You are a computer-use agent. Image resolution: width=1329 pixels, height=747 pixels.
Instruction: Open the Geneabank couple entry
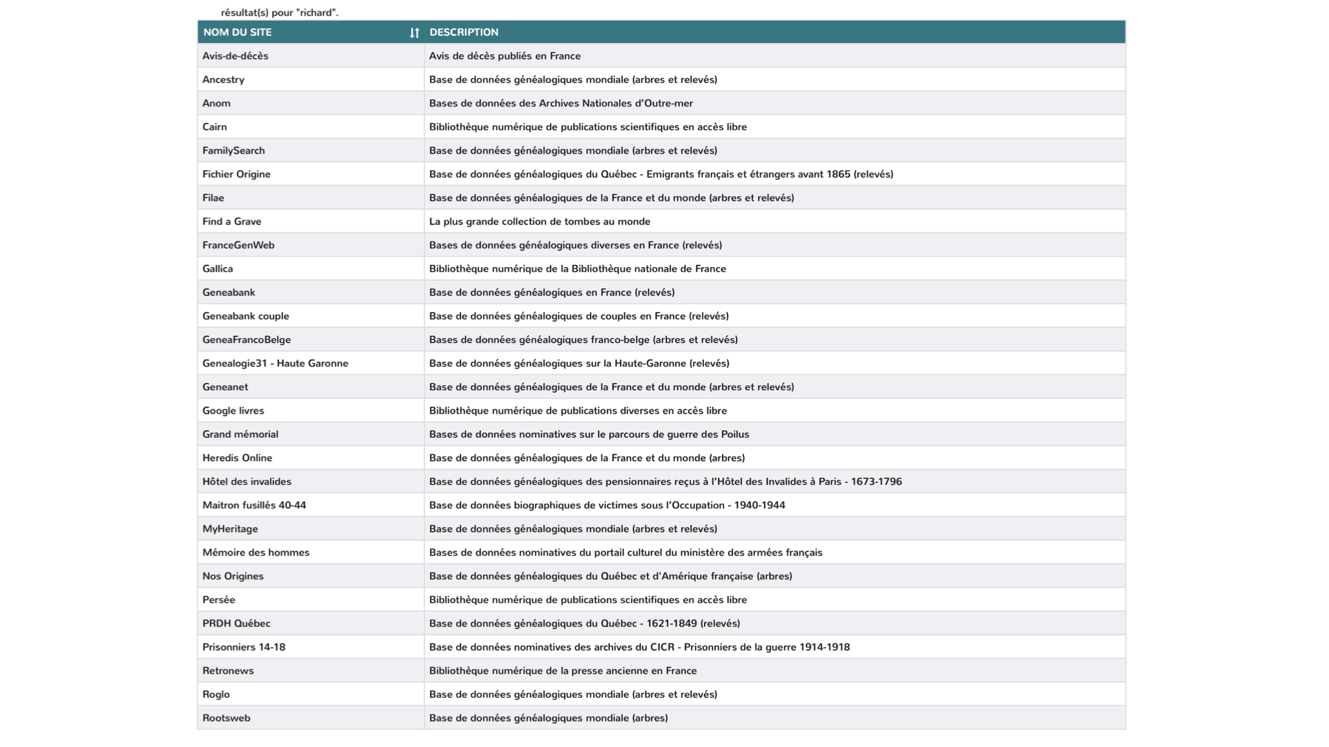point(246,316)
